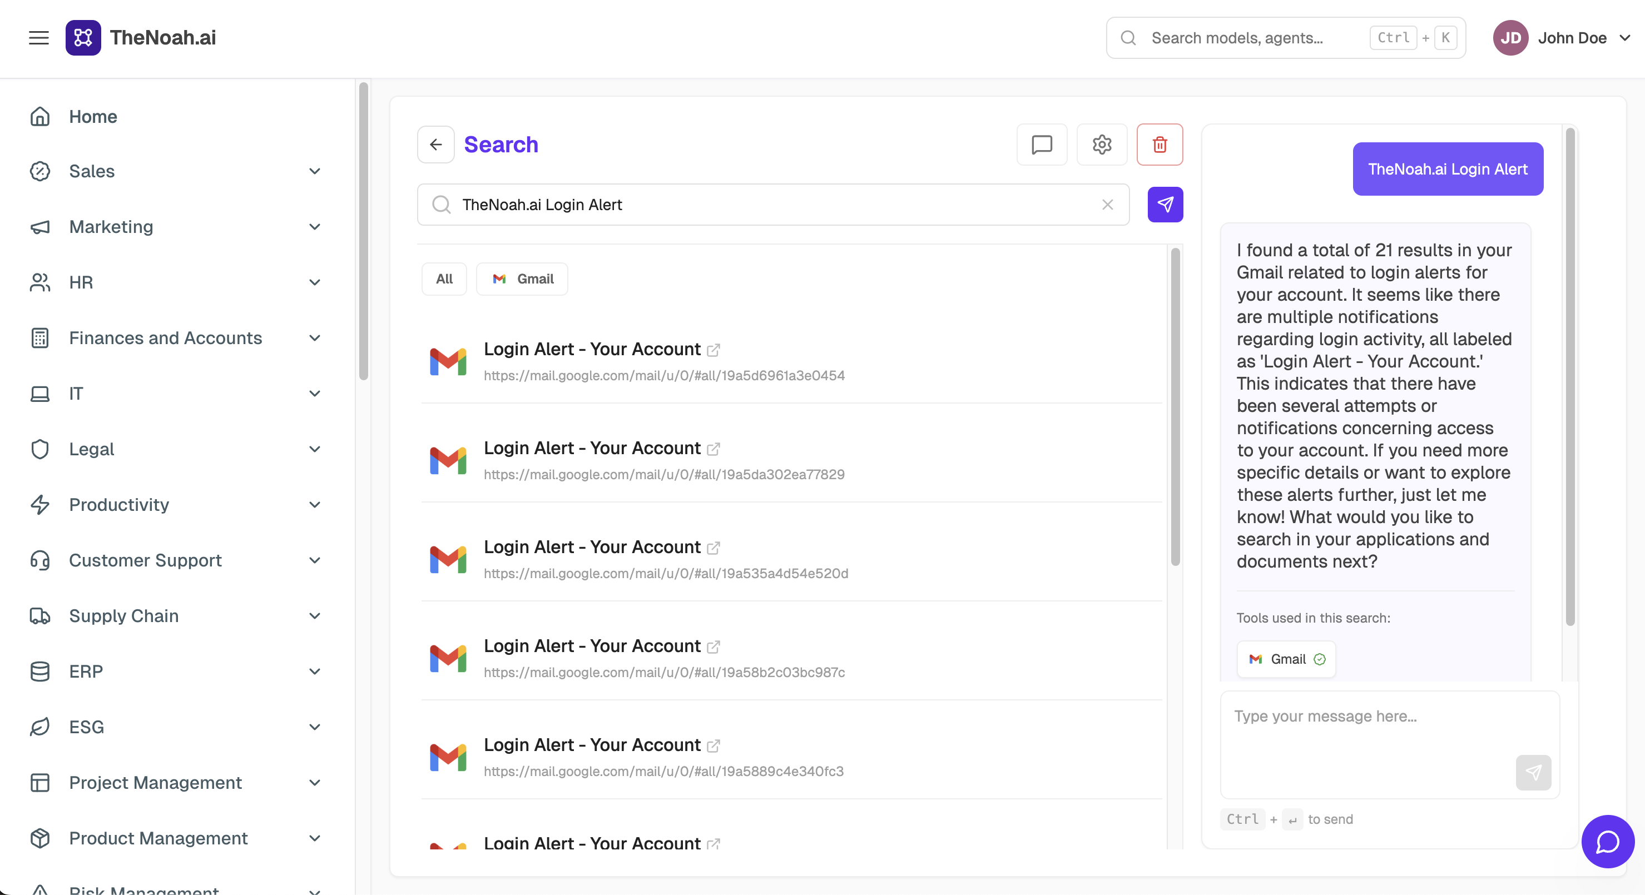The width and height of the screenshot is (1645, 895).
Task: Expand the Productivity section chevron
Action: tap(315, 504)
